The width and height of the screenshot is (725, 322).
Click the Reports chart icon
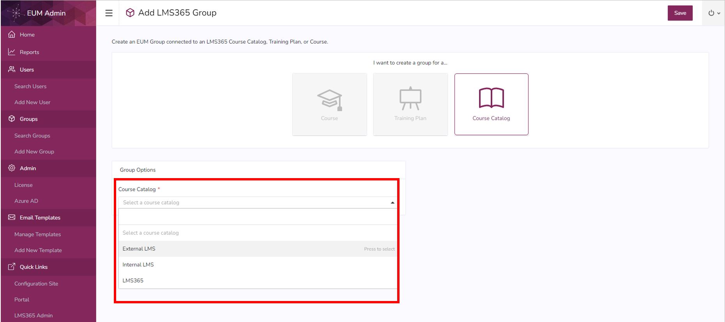(x=12, y=52)
